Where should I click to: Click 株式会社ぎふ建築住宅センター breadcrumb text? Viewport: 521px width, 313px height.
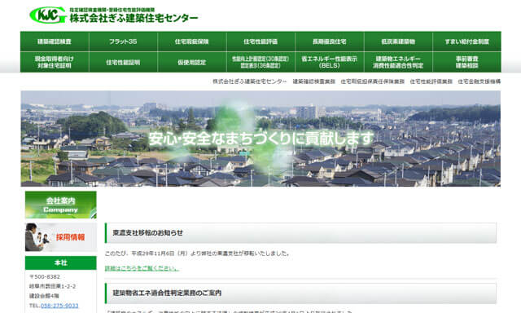250,82
